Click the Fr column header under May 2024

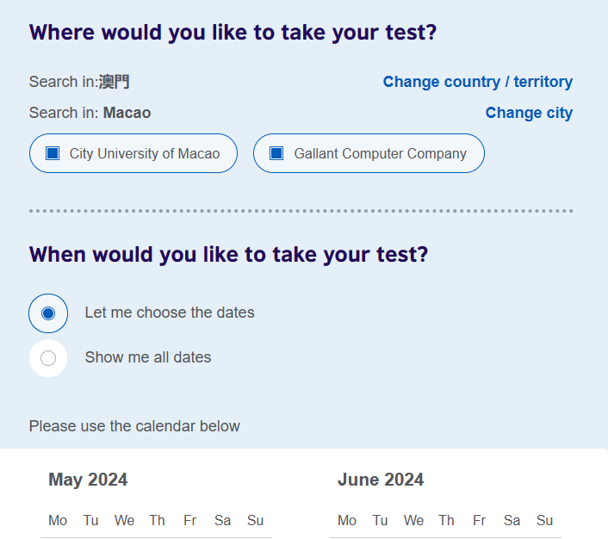coord(190,520)
